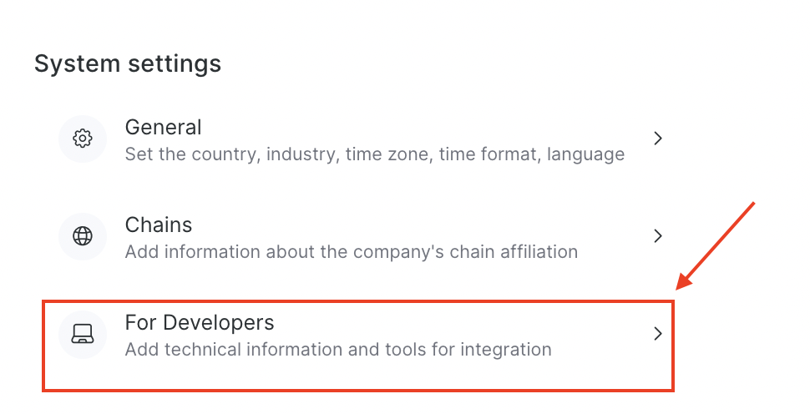
Task: Select the Chains settings title
Action: click(159, 225)
